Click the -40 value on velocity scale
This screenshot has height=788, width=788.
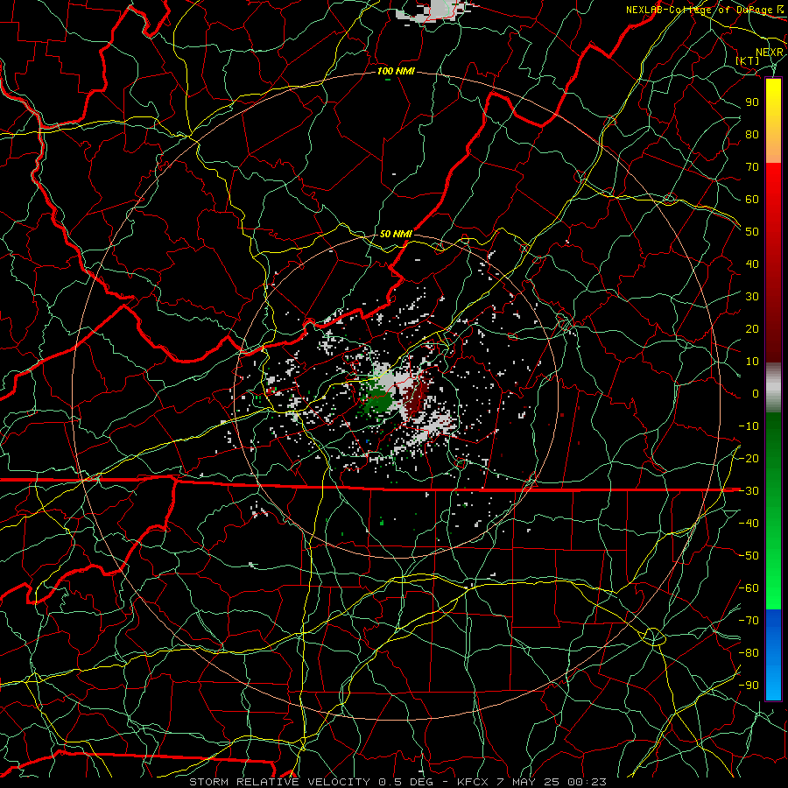(749, 524)
